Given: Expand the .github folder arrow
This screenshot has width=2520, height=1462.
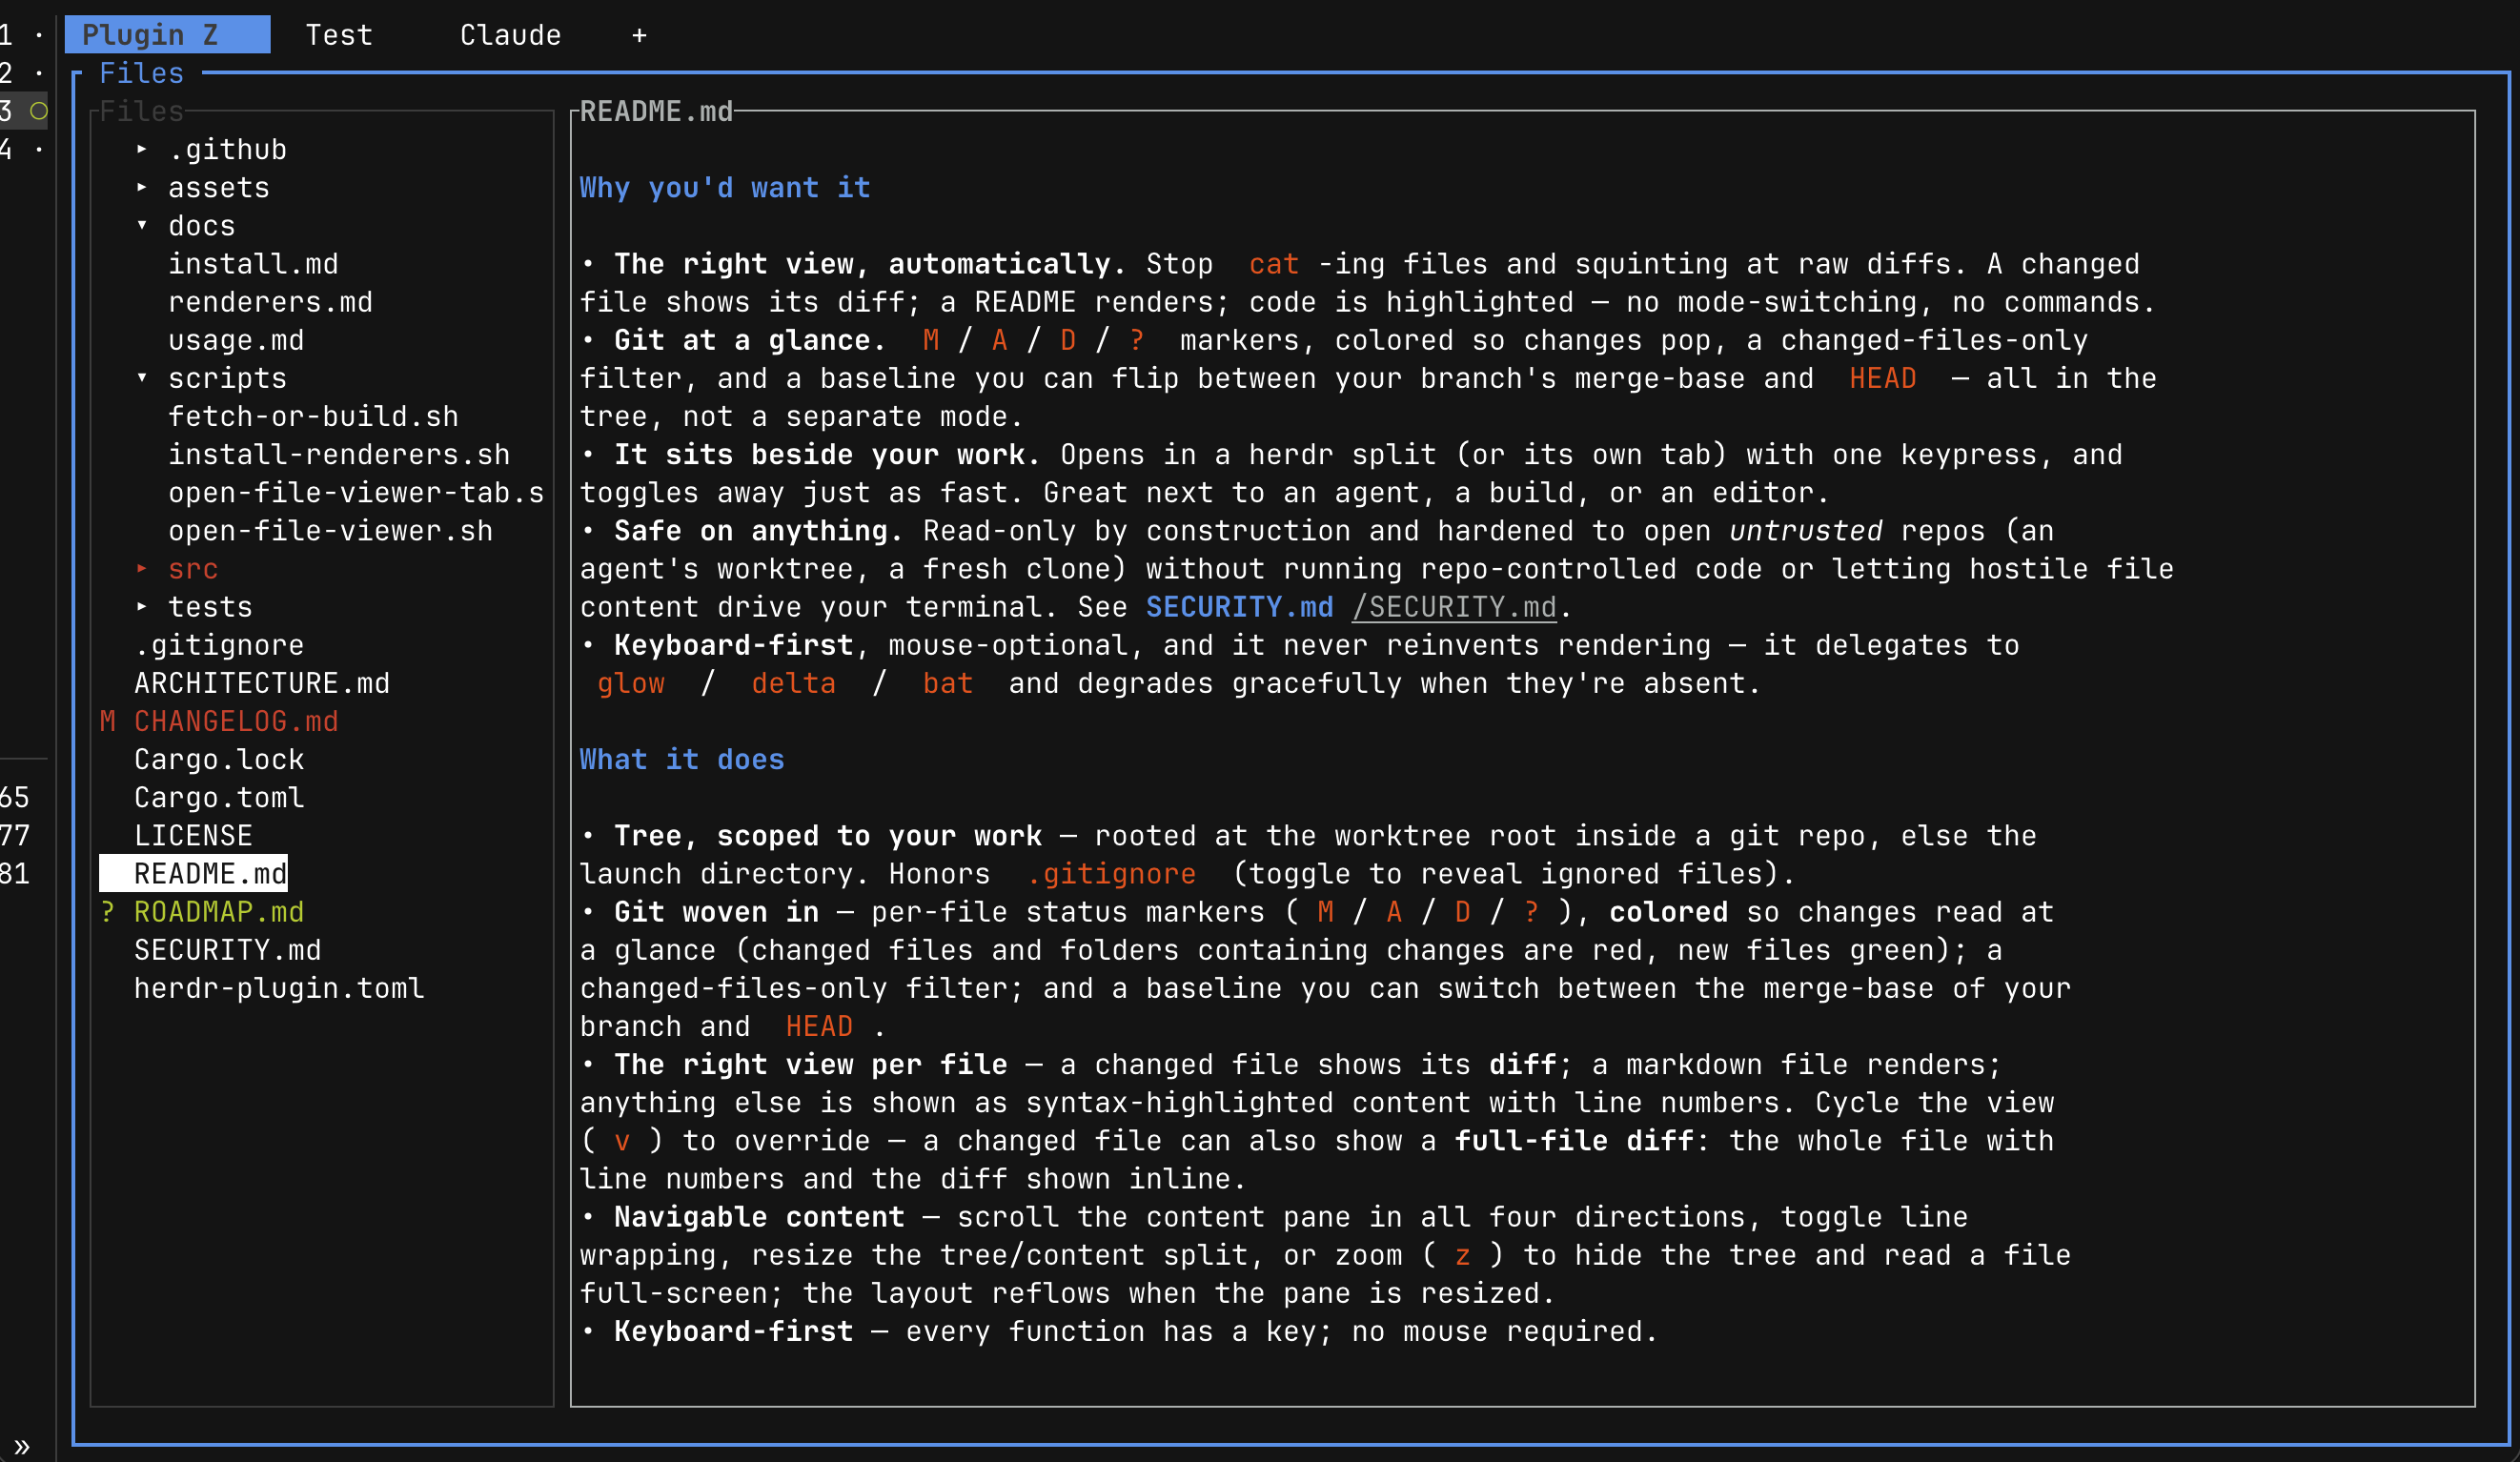Looking at the screenshot, I should pos(142,149).
